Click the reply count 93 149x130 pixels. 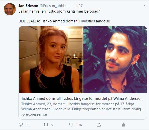(28, 125)
